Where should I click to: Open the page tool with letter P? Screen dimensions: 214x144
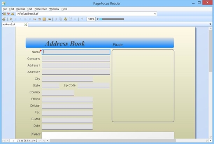click(11, 19)
